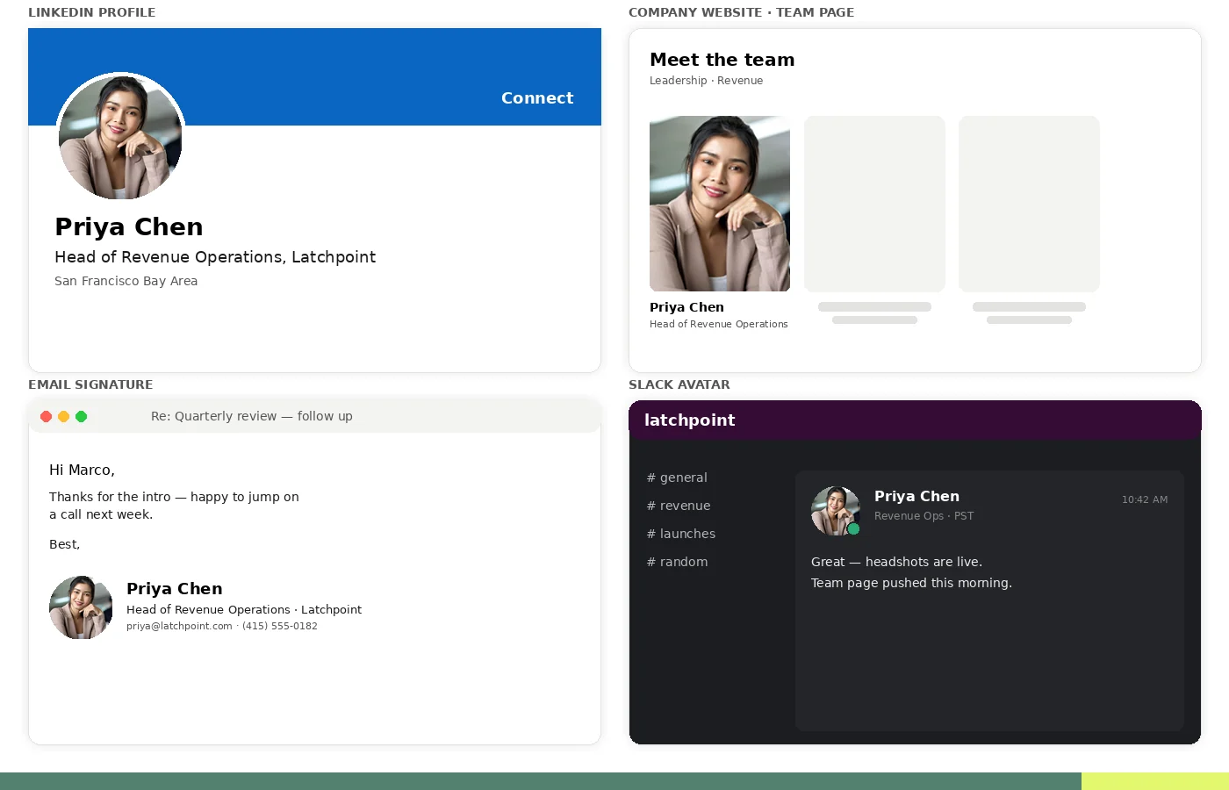Open the #general channel

(x=677, y=478)
